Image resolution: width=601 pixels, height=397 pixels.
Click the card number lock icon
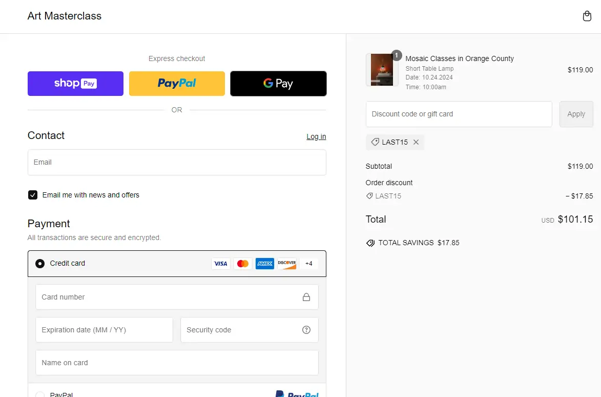pyautogui.click(x=306, y=297)
